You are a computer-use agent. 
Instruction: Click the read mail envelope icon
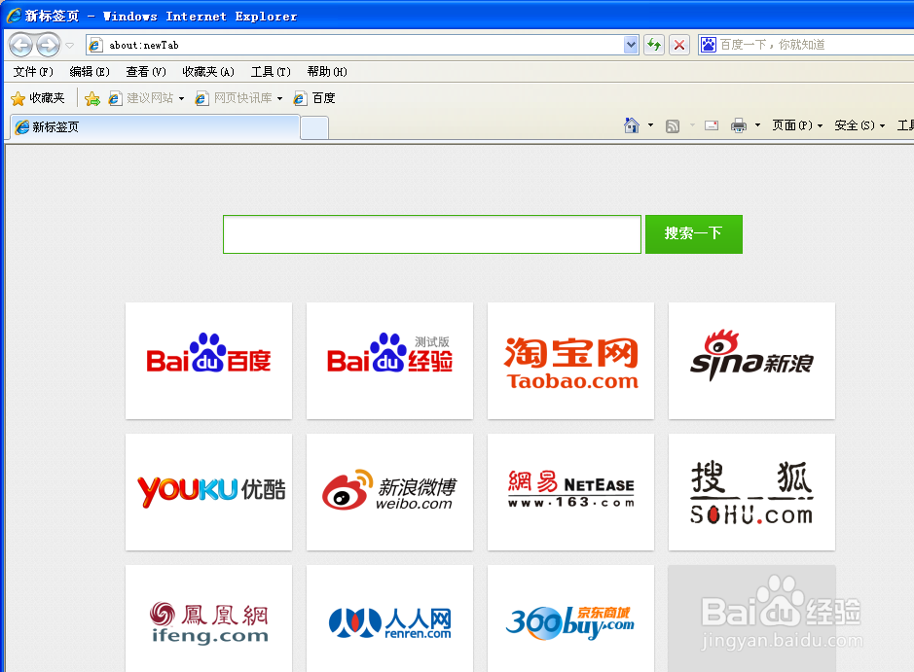[x=712, y=125]
